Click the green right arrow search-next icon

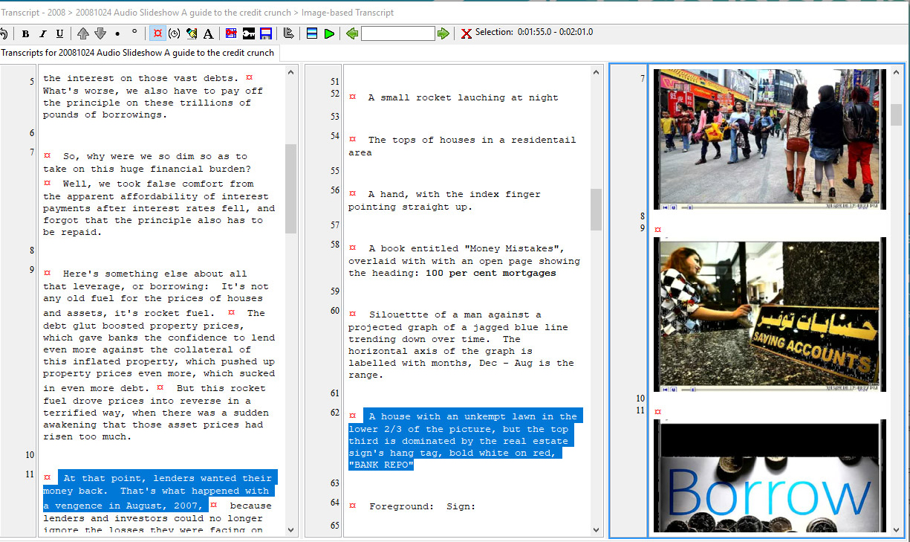tap(443, 33)
